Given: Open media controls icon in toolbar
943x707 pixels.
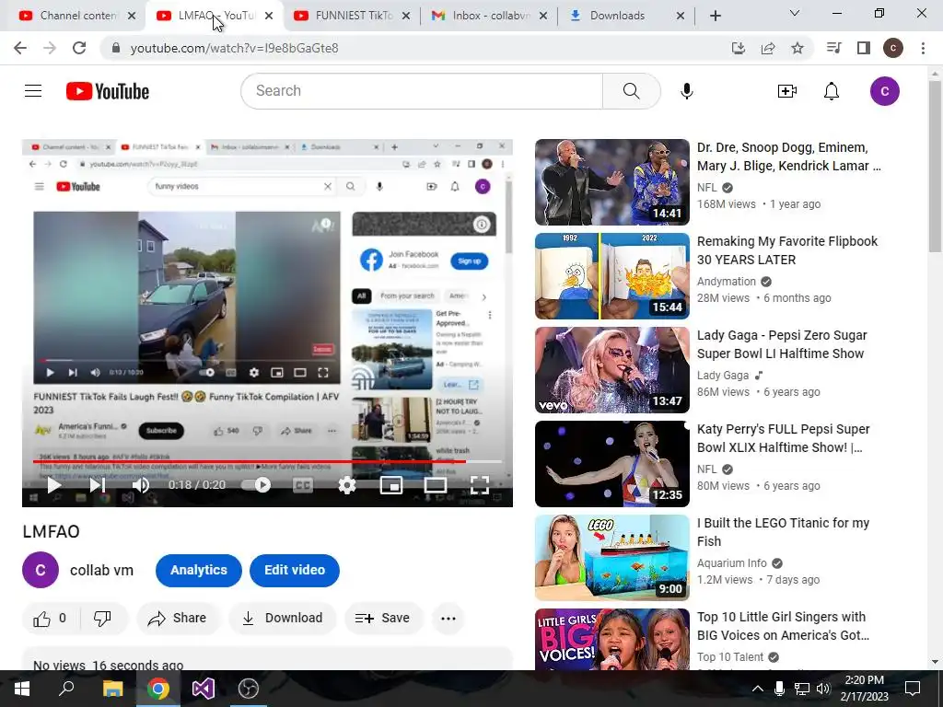Looking at the screenshot, I should (833, 48).
